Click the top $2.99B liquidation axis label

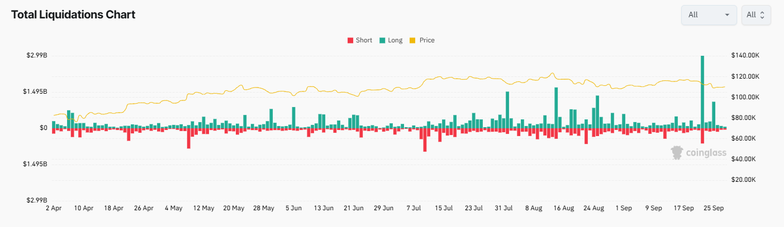36,56
